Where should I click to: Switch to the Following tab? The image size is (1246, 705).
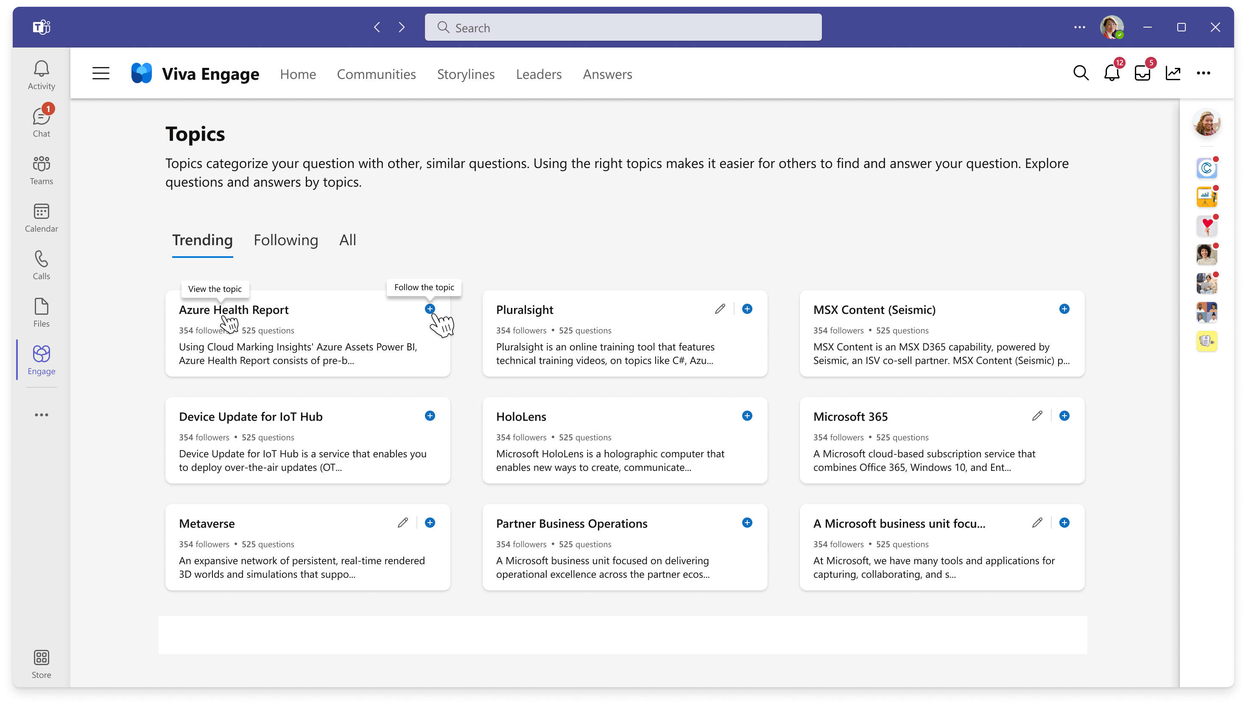(x=286, y=240)
